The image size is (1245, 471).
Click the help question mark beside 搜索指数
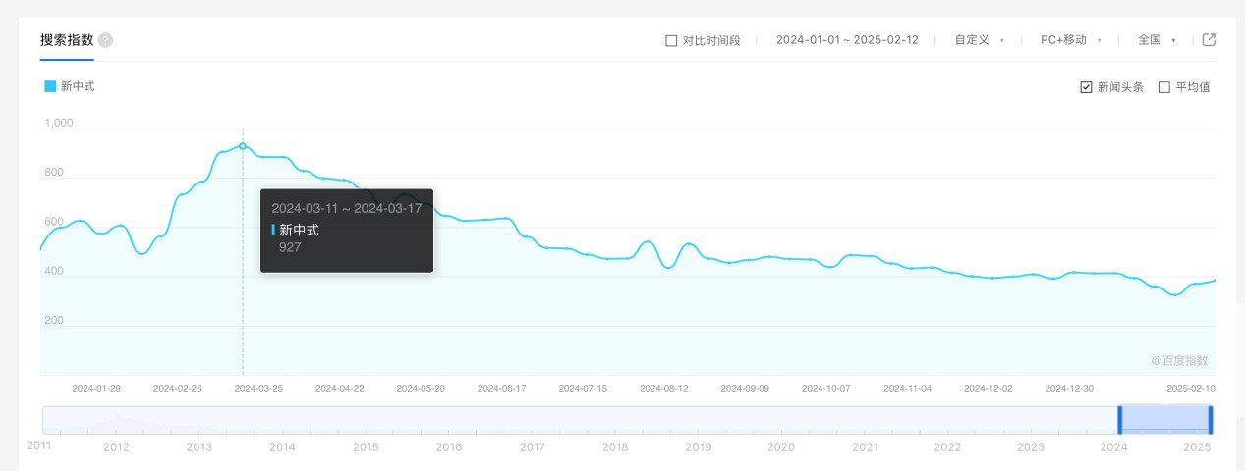click(106, 40)
